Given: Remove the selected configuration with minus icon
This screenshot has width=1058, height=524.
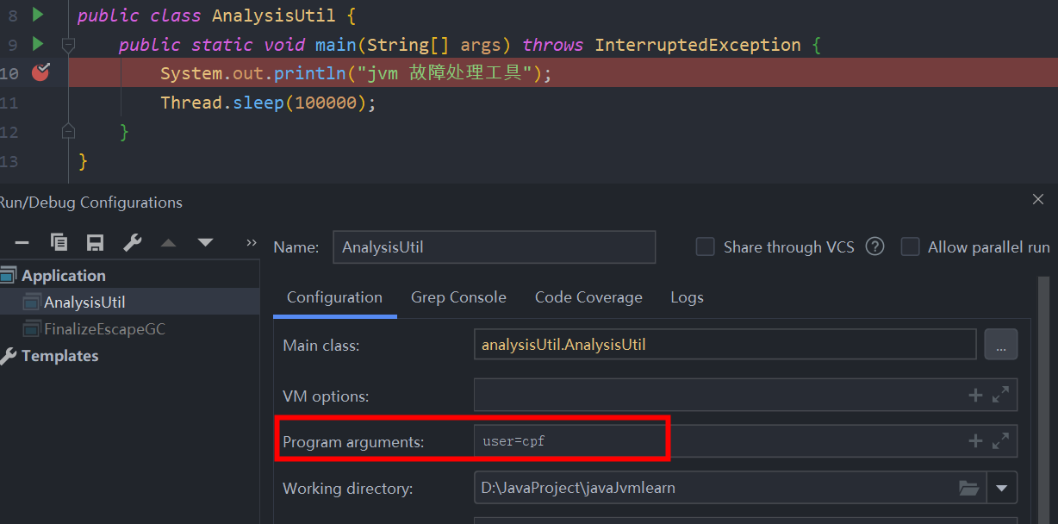Looking at the screenshot, I should pyautogui.click(x=22, y=243).
